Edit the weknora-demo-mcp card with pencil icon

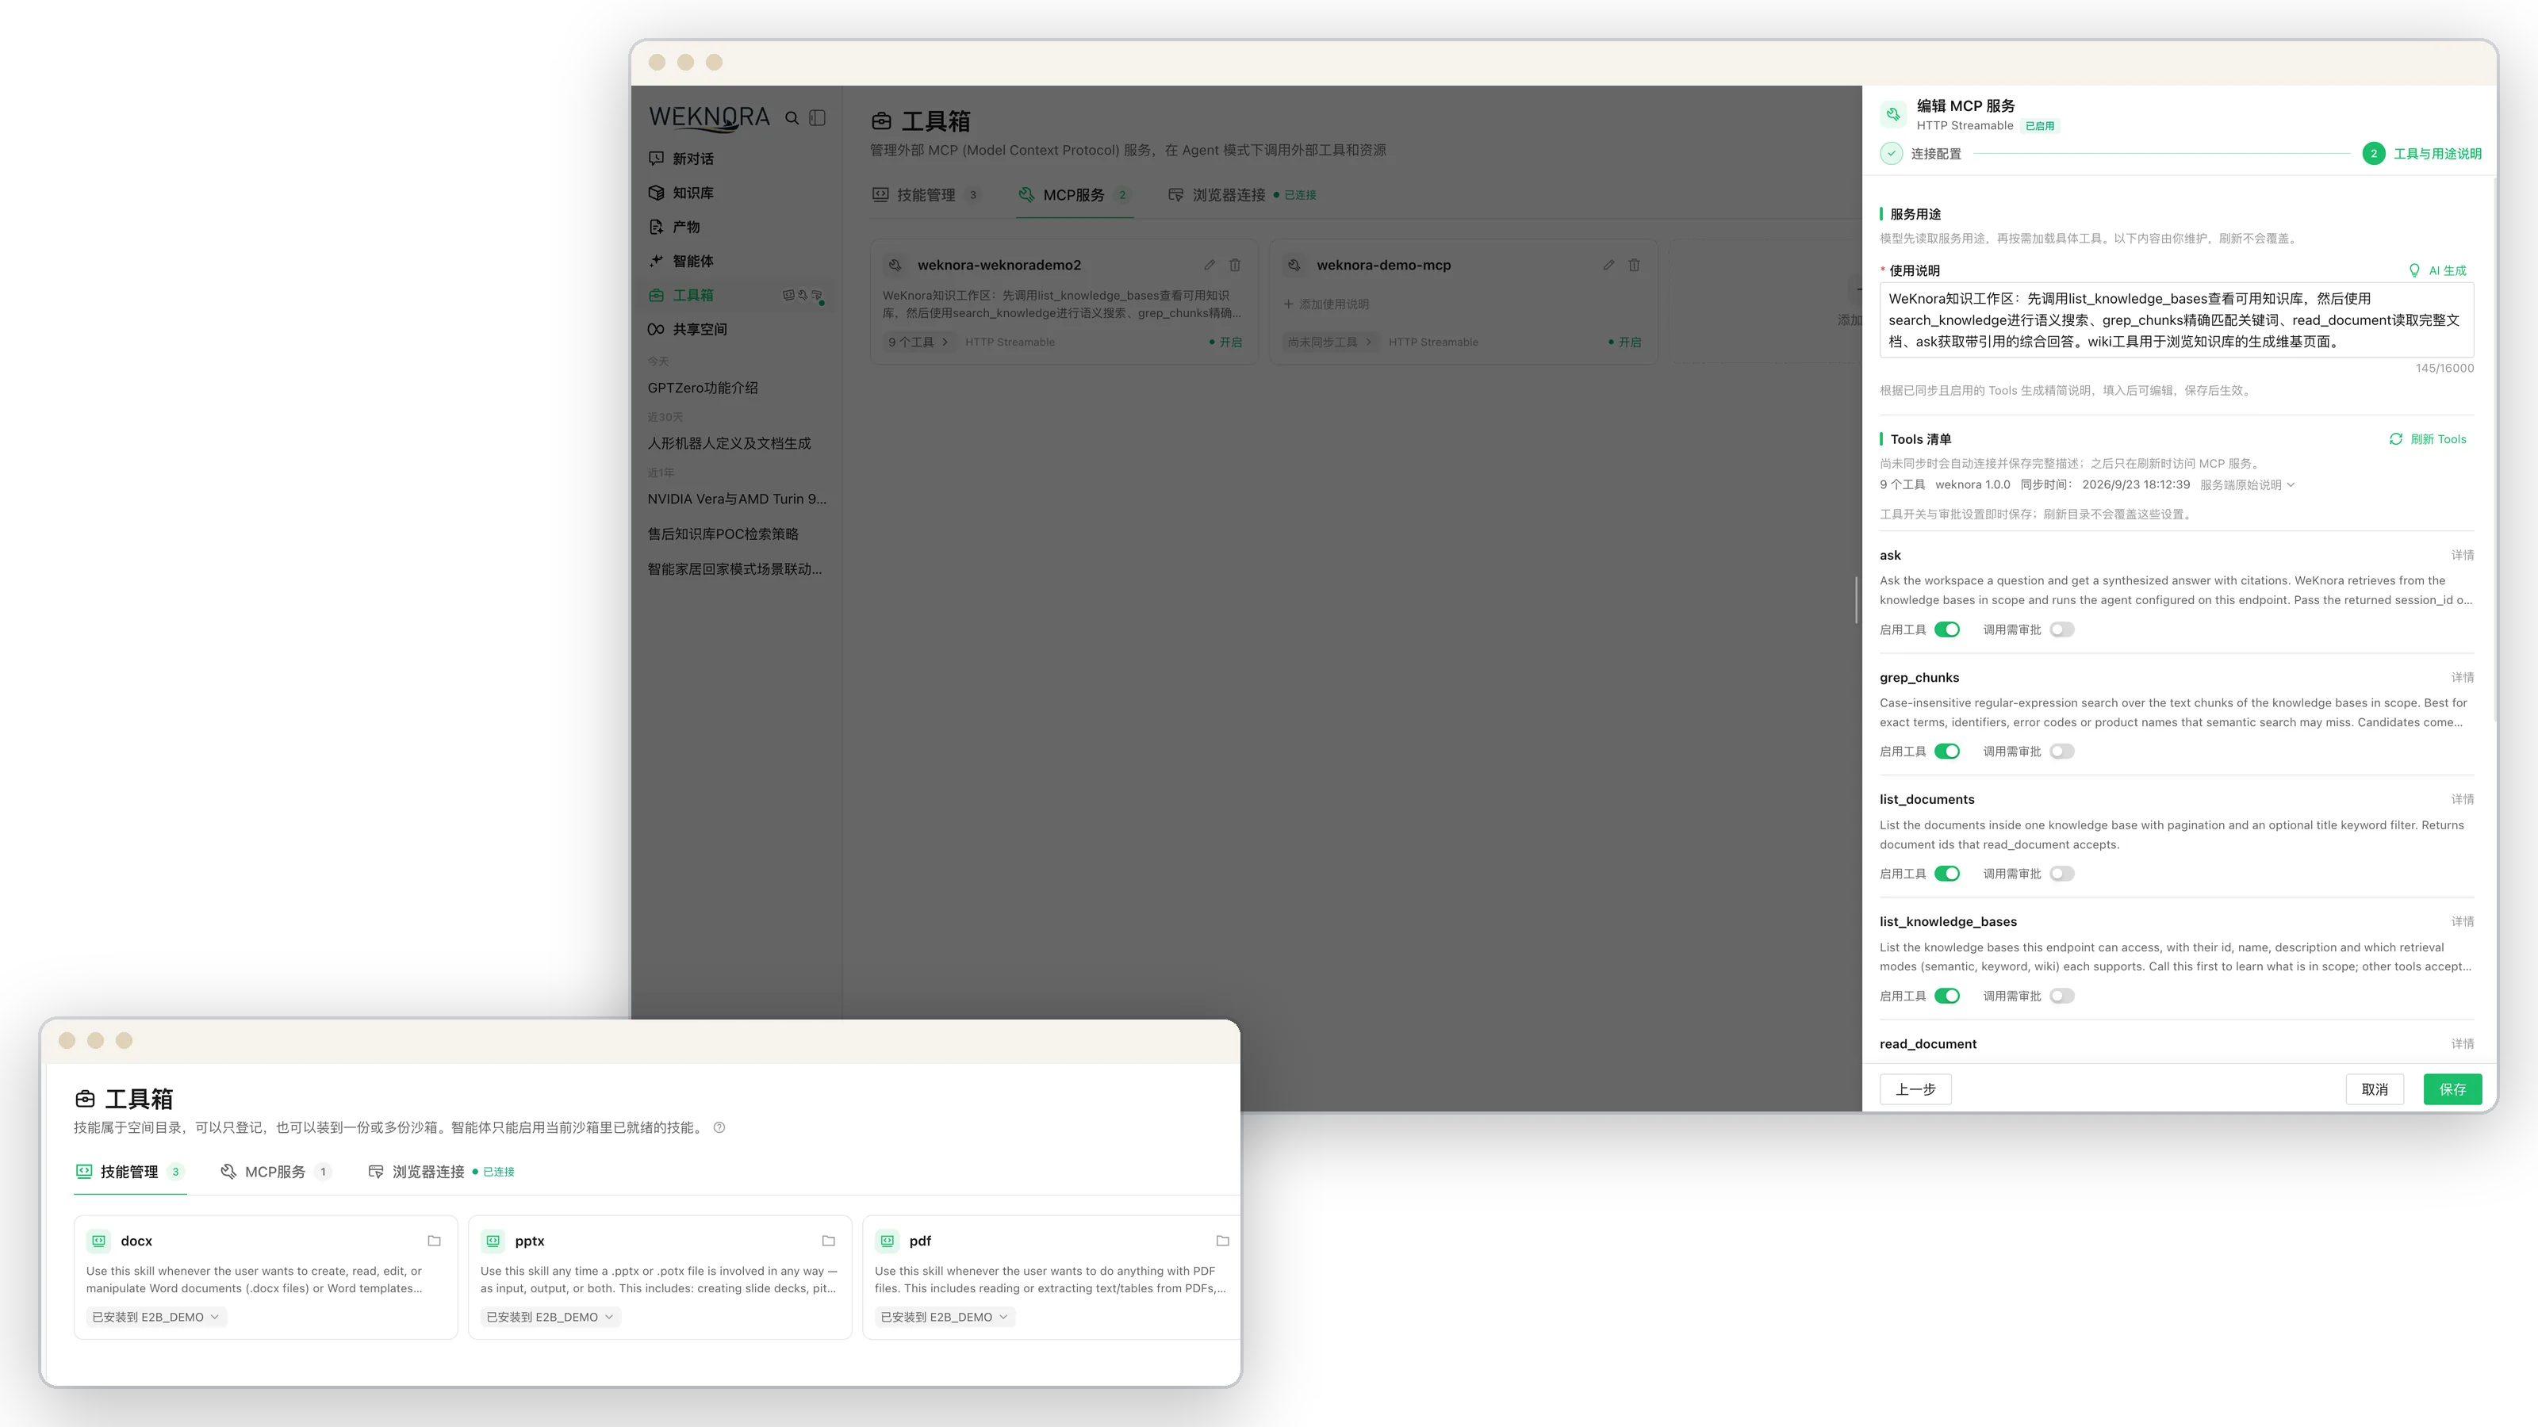[1608, 265]
